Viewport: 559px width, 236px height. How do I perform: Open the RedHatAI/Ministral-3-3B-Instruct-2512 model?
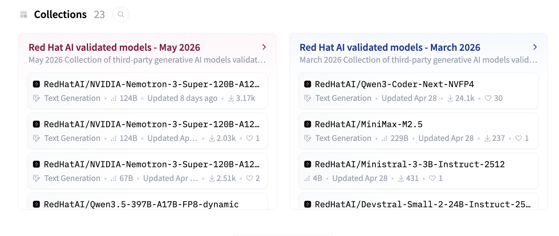point(410,164)
